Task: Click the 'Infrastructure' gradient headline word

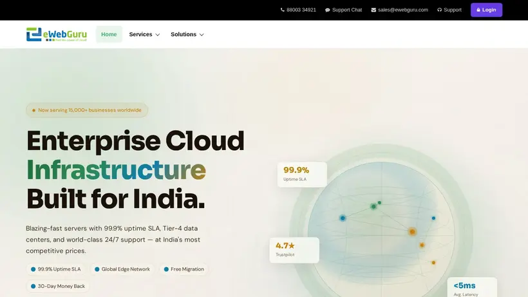Action: pos(116,169)
